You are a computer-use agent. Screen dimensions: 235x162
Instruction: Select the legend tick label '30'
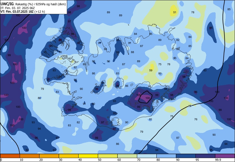pyautogui.click(x=61, y=160)
